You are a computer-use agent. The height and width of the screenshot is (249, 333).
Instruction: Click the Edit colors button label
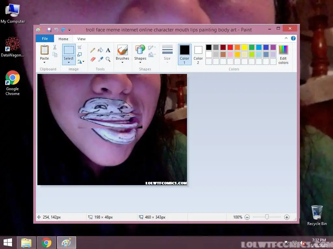283,61
